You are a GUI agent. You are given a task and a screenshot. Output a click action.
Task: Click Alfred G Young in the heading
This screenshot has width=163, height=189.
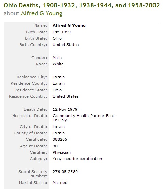click(x=42, y=13)
